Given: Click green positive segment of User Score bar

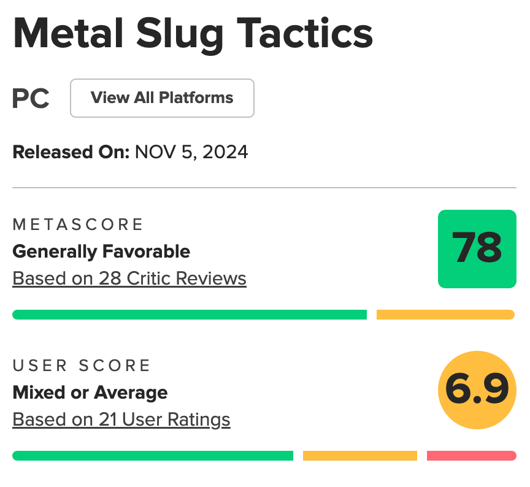Looking at the screenshot, I should pos(152,456).
